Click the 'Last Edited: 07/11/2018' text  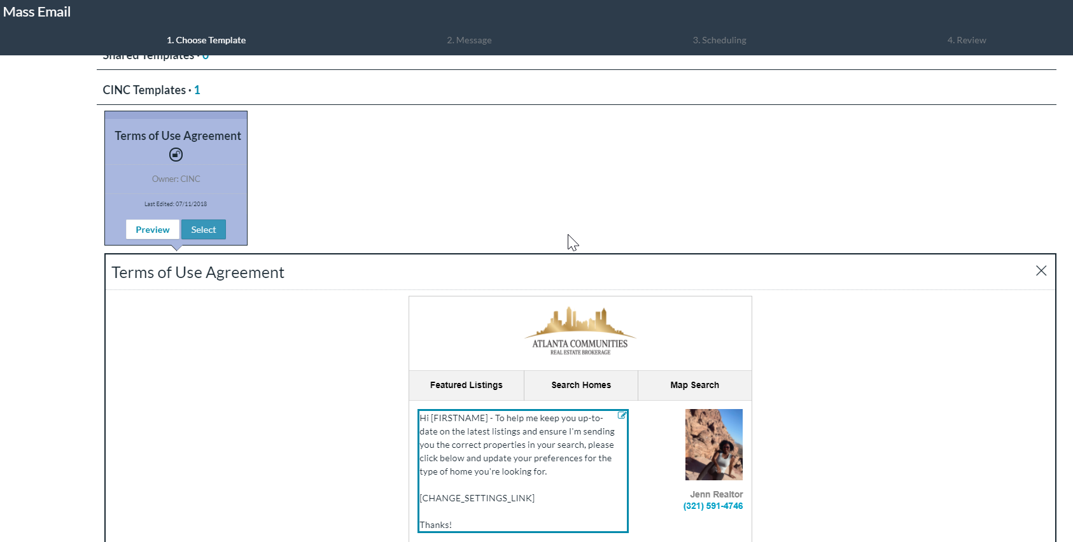coord(176,204)
